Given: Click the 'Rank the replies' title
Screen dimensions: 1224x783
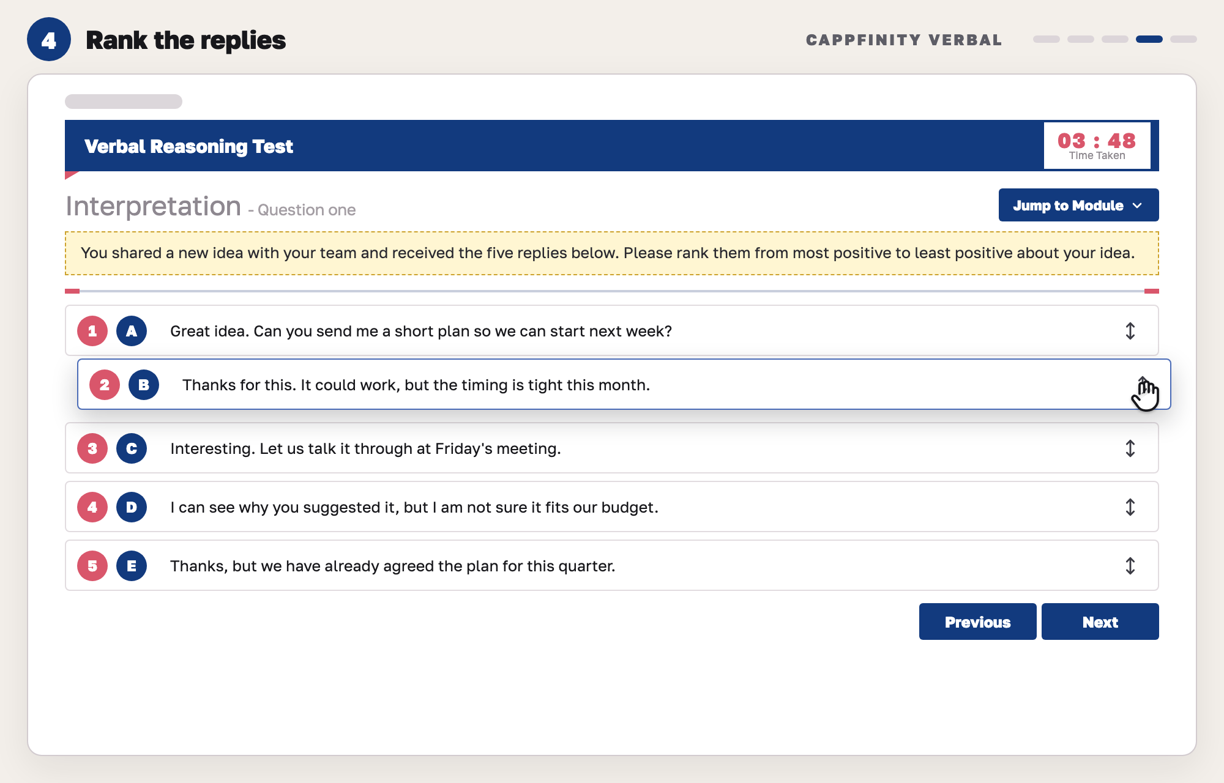Looking at the screenshot, I should (x=185, y=40).
